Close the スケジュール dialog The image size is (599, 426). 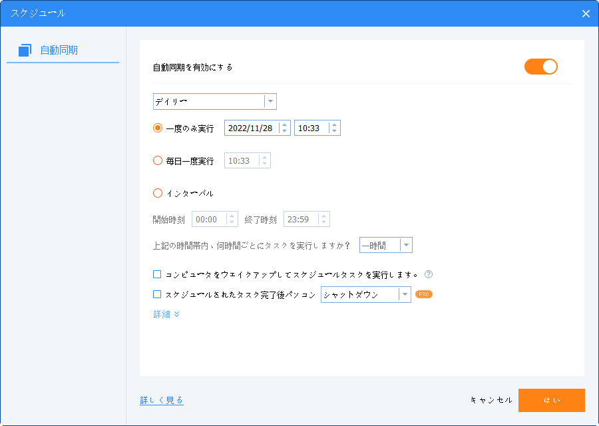(x=586, y=14)
